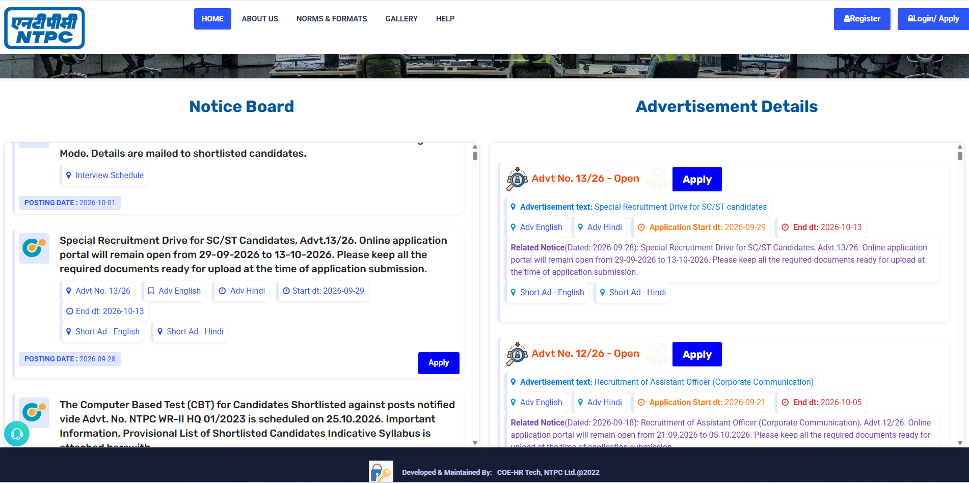The image size is (969, 483).
Task: Click notice icon beside Computer Based Test notice
Action: coord(34,413)
